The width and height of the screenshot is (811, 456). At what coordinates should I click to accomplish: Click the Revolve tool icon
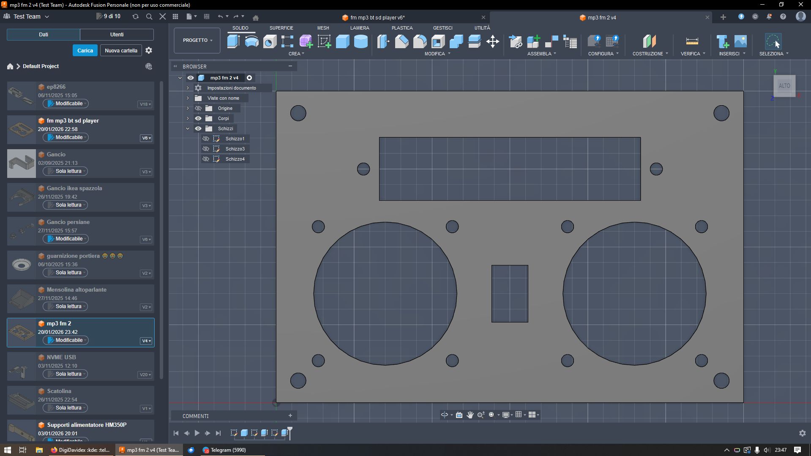click(251, 41)
